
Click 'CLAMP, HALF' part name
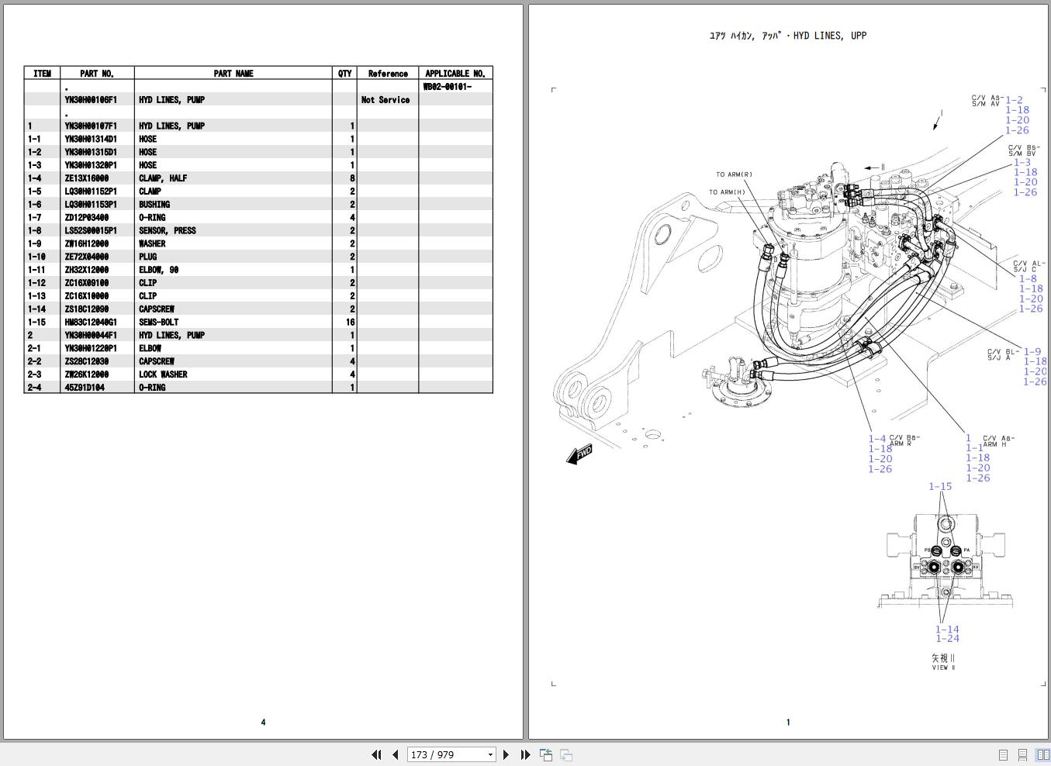point(163,178)
